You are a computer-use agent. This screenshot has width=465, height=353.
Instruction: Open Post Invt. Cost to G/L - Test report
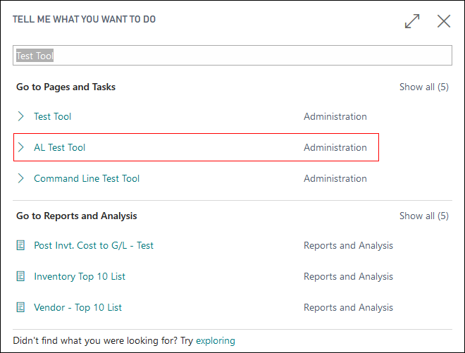pyautogui.click(x=94, y=246)
